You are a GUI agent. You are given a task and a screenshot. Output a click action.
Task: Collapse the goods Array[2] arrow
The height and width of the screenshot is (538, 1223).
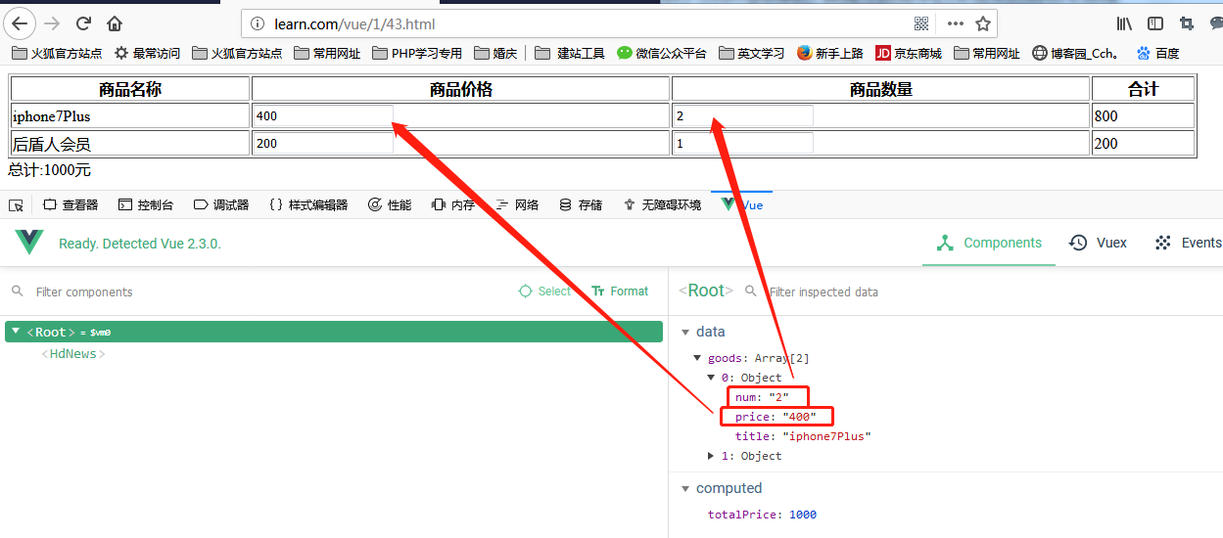tap(698, 358)
